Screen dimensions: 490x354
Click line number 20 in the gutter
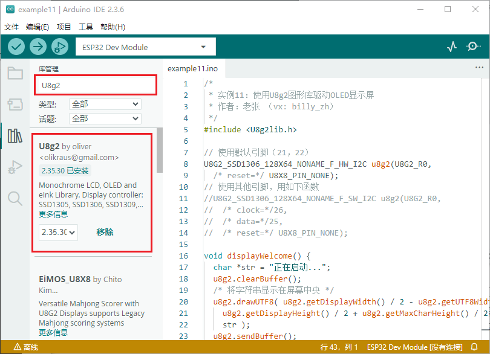pos(183,302)
